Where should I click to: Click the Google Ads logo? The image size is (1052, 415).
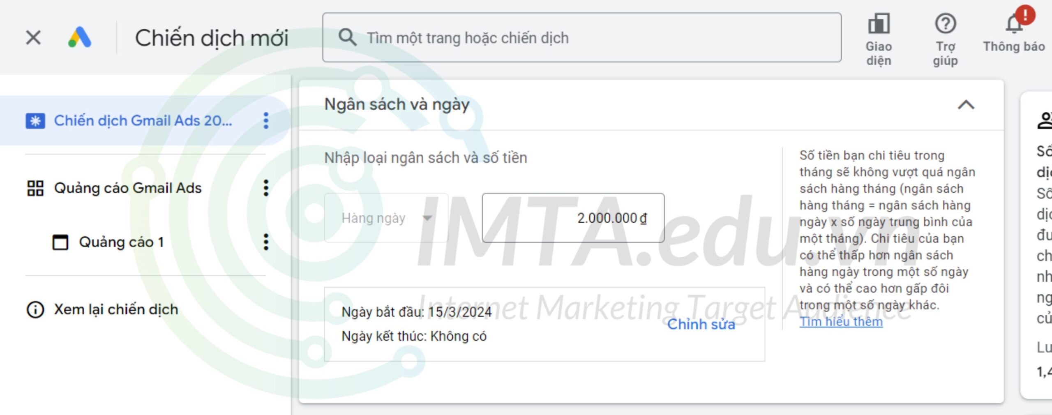point(80,37)
